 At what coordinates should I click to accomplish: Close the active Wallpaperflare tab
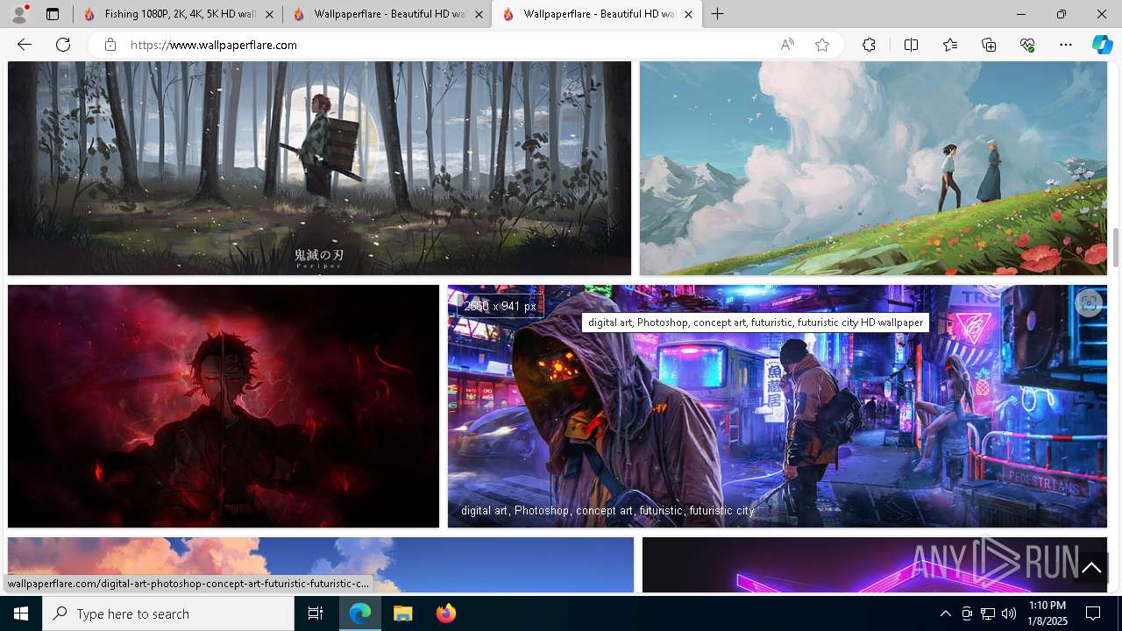[688, 14]
